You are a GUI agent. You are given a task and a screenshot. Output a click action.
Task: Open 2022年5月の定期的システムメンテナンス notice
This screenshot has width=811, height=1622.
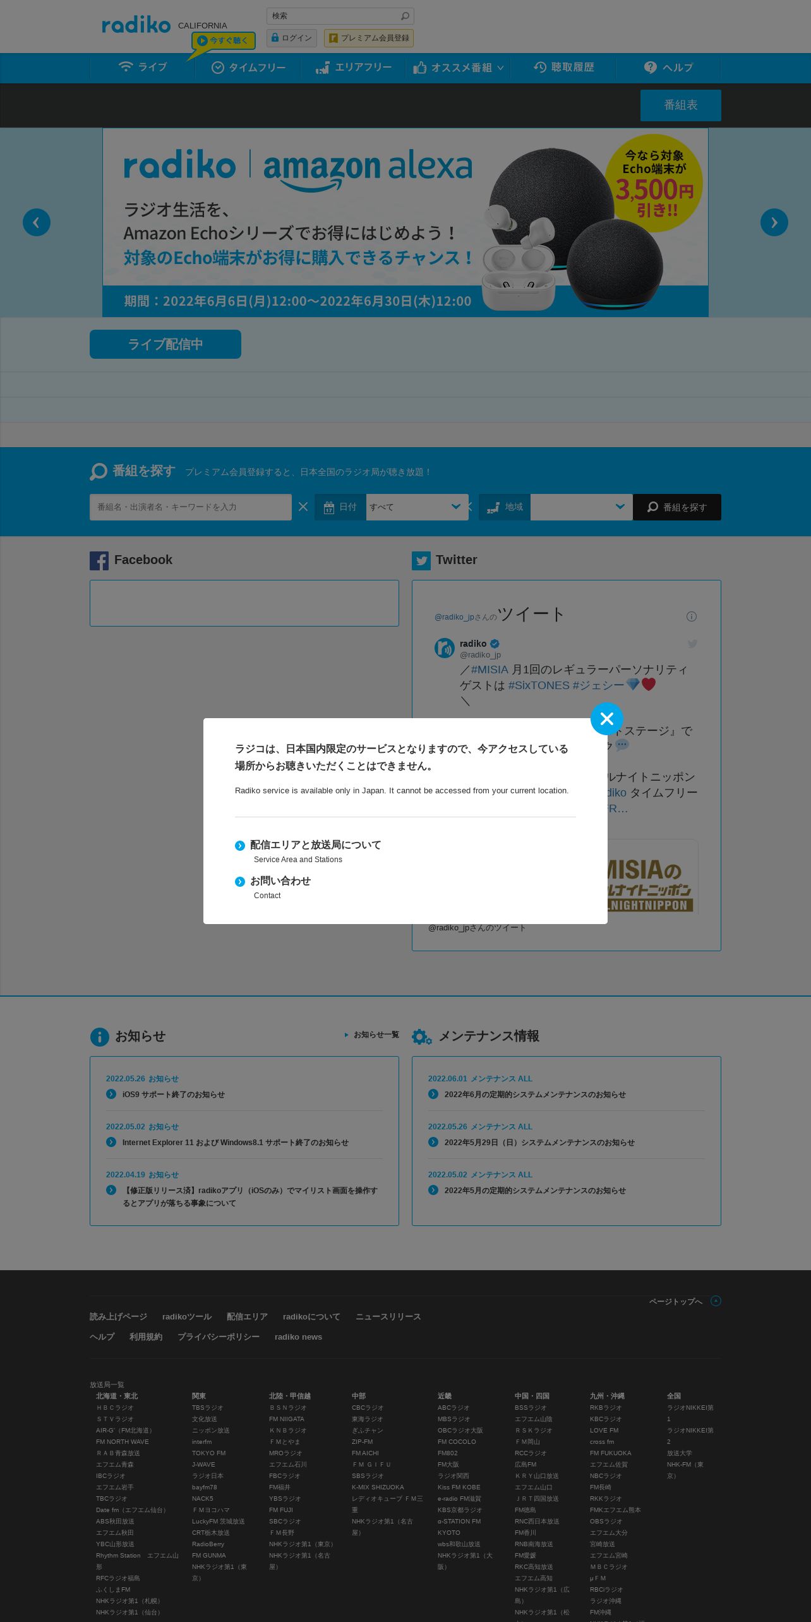535,1191
